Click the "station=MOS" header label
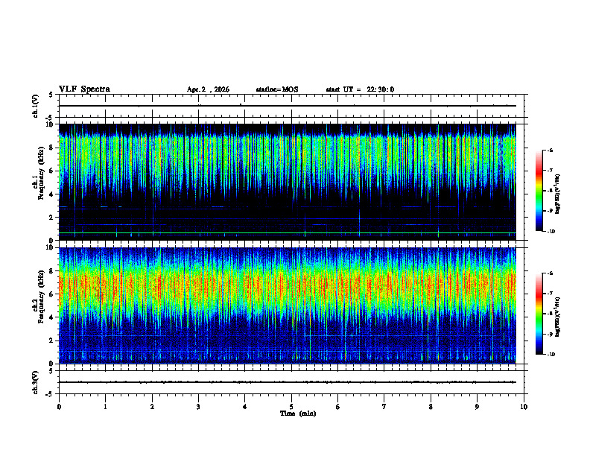 tap(277, 89)
